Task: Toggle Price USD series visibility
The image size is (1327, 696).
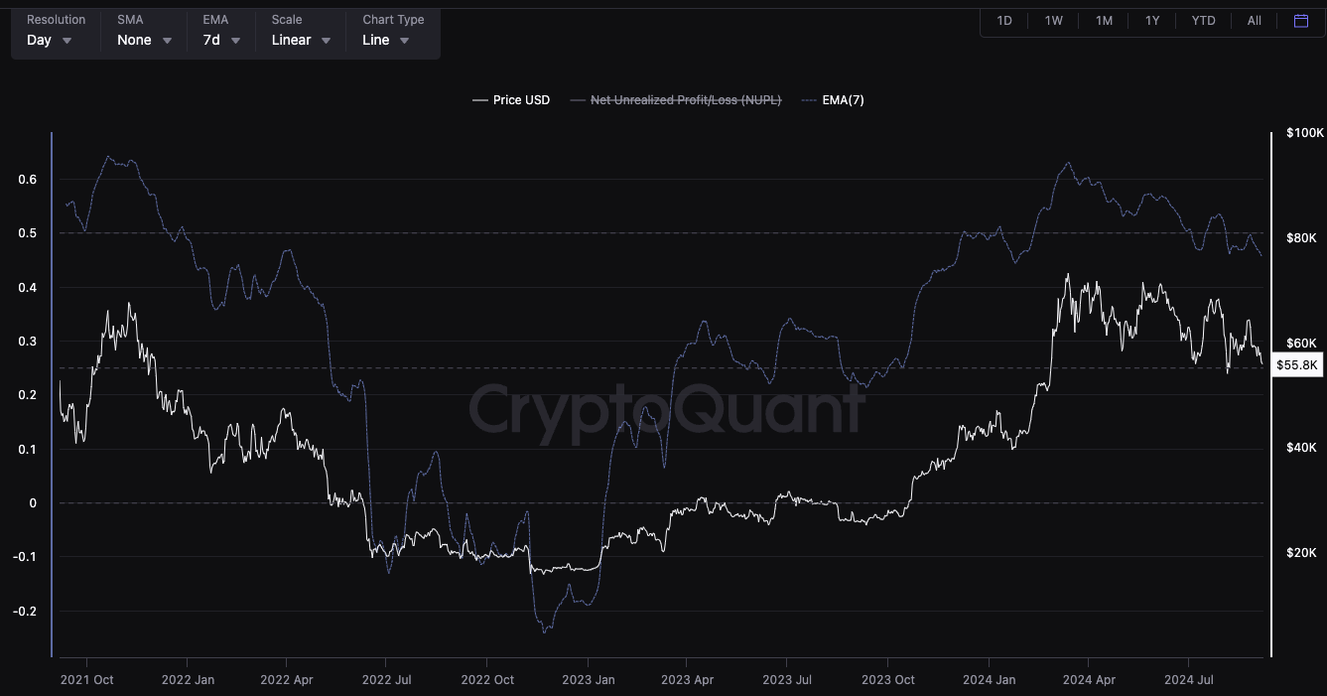Action: coord(511,100)
